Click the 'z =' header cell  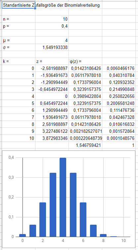tap(52, 61)
